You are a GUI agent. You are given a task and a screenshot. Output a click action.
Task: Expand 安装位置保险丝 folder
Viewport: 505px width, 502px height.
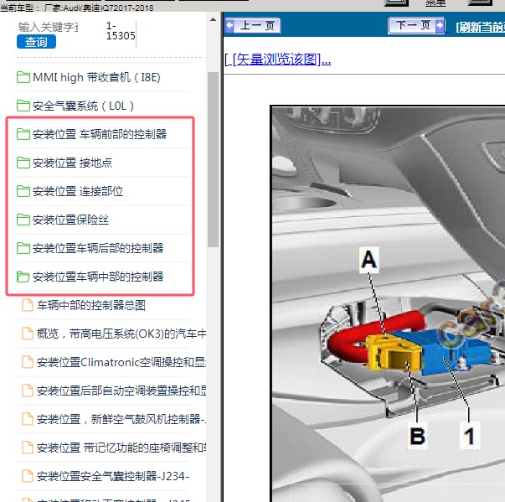click(70, 220)
